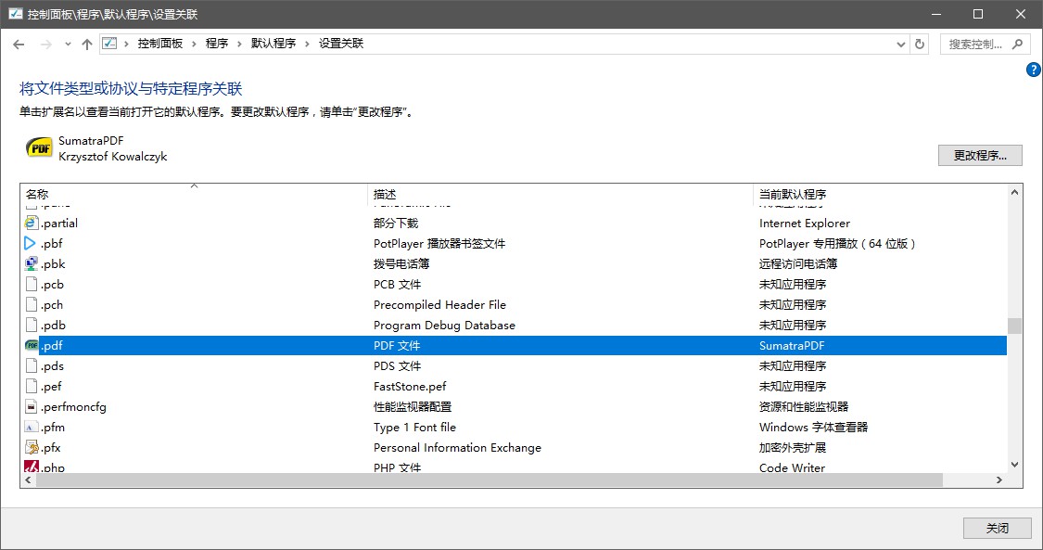Open help with the blue question mark
The height and width of the screenshot is (550, 1043).
[x=1034, y=70]
